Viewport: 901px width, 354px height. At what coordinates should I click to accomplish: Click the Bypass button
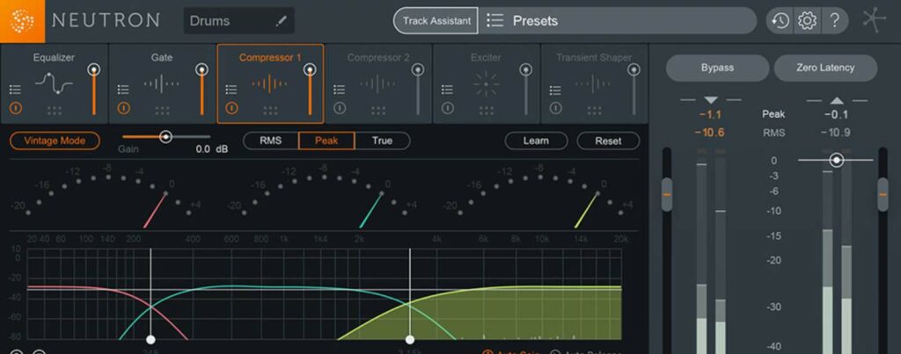pyautogui.click(x=717, y=68)
